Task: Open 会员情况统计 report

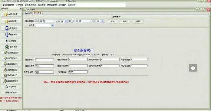Action: pos(11,53)
